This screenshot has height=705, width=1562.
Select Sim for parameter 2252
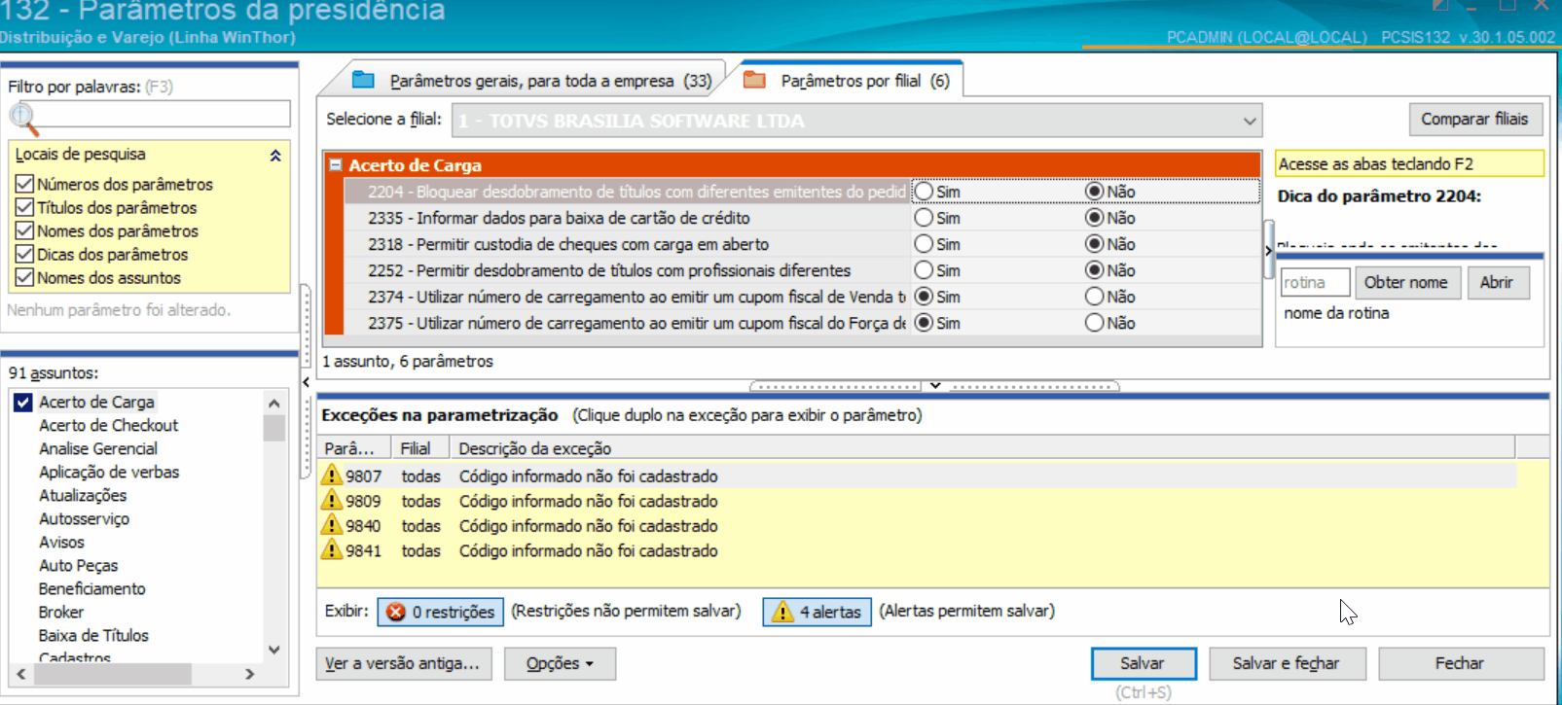(925, 270)
